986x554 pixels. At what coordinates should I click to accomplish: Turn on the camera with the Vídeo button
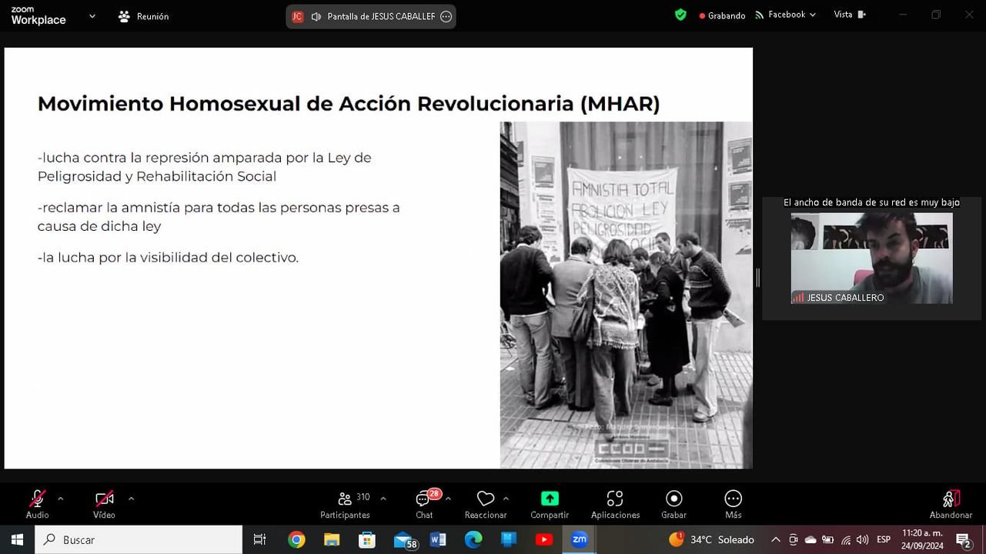click(x=104, y=504)
